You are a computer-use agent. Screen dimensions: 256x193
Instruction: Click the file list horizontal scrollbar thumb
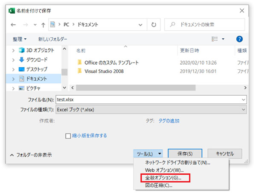tap(136, 88)
